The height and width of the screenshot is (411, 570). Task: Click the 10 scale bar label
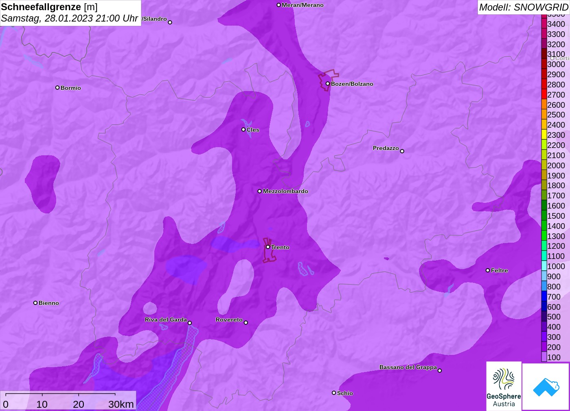42,404
